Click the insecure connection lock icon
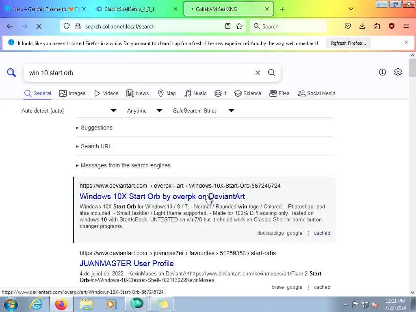The width and height of the screenshot is (416, 312). point(78,26)
